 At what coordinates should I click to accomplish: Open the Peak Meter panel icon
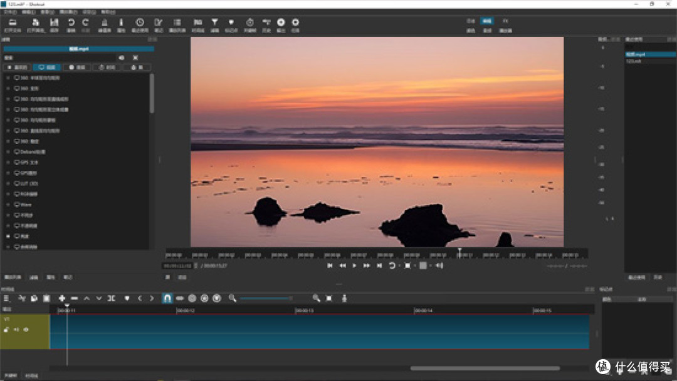[104, 23]
